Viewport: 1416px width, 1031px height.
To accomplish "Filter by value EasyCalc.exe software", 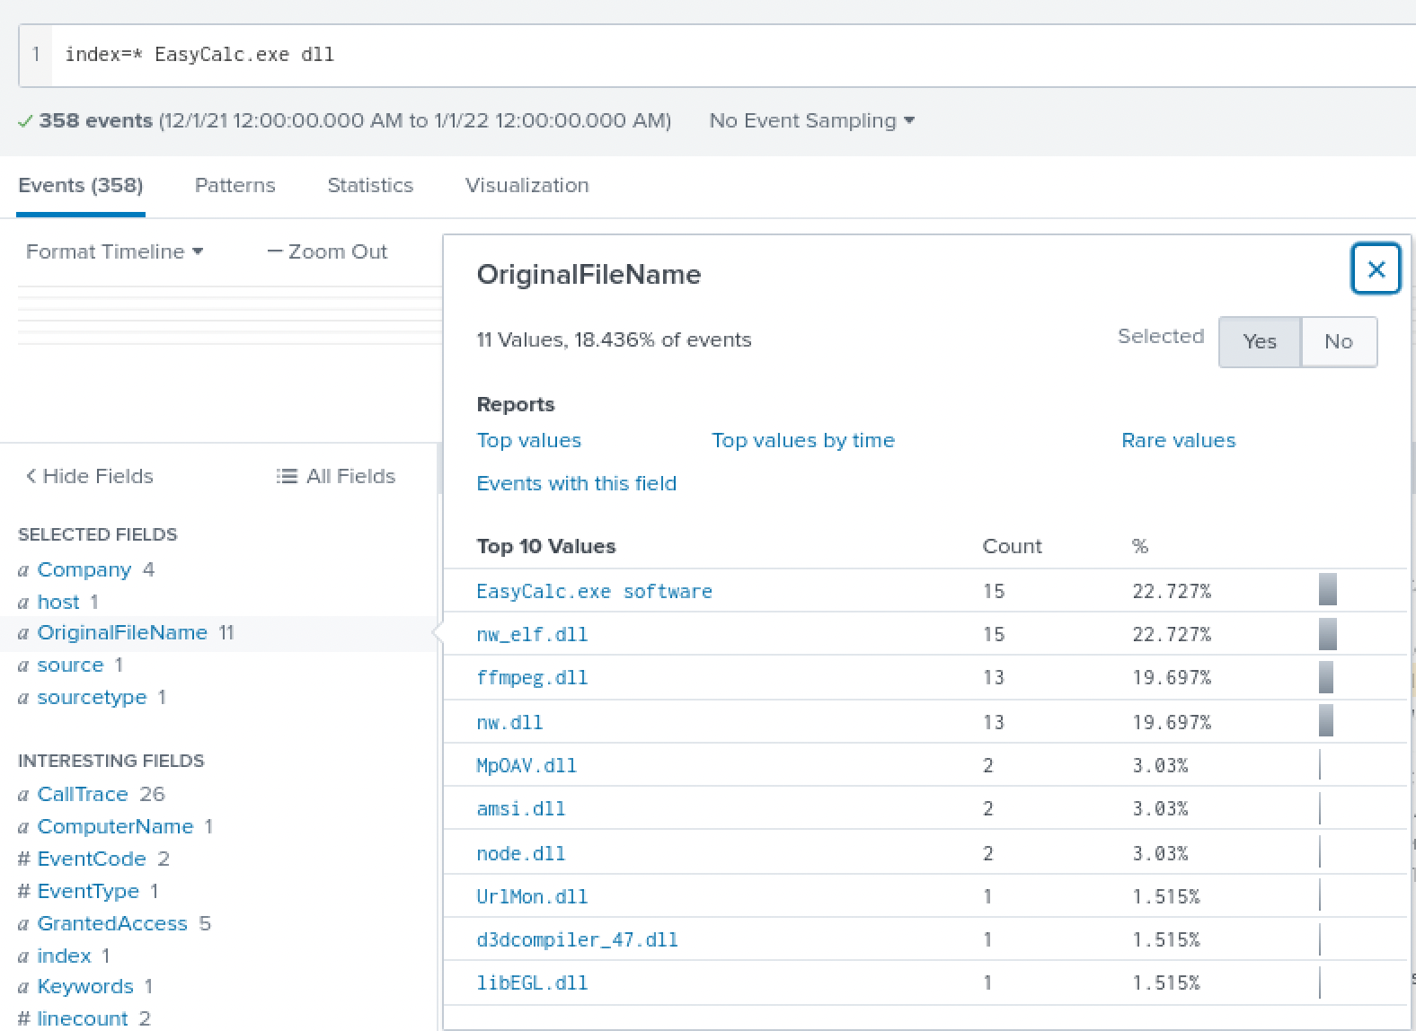I will tap(594, 591).
